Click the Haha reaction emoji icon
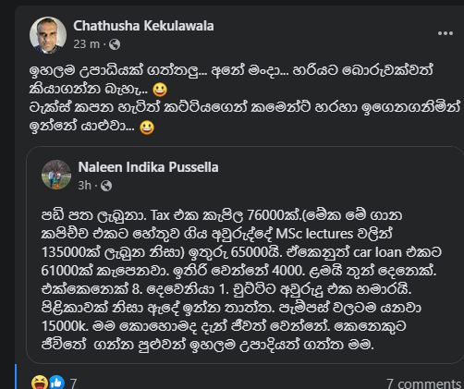Image resolution: width=464 pixels, height=389 pixels. pos(40,383)
